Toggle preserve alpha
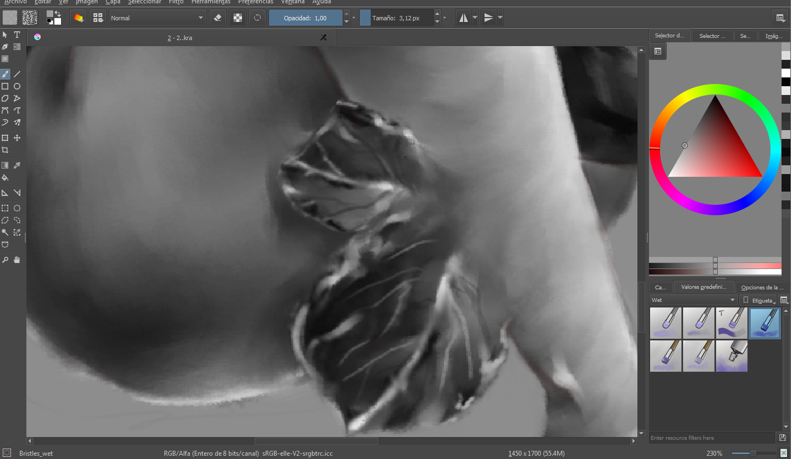Image resolution: width=792 pixels, height=459 pixels. pos(238,18)
